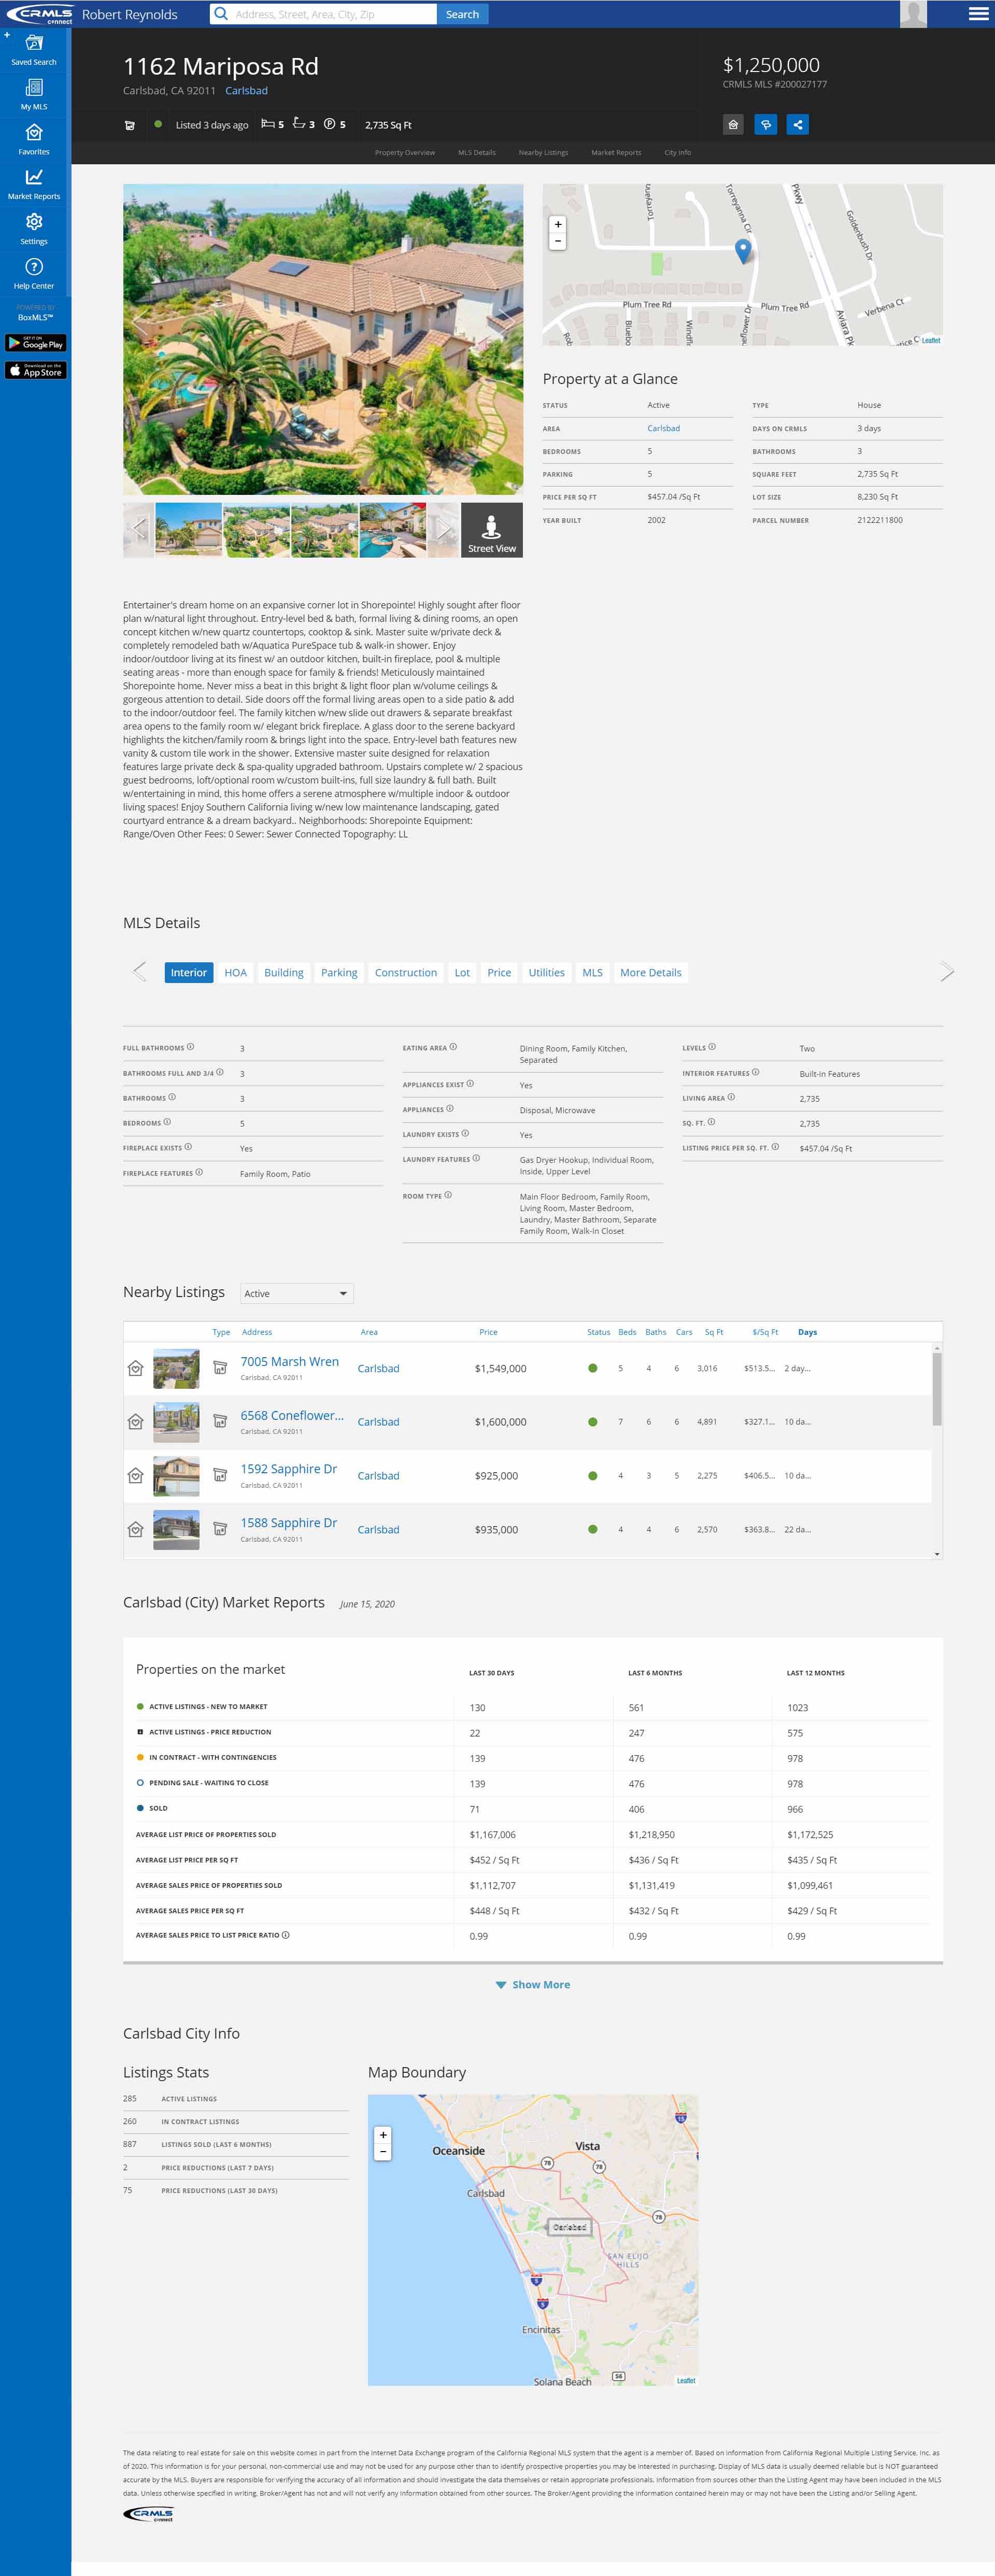Select the Construction details tab
This screenshot has height=2576, width=995.
[405, 972]
